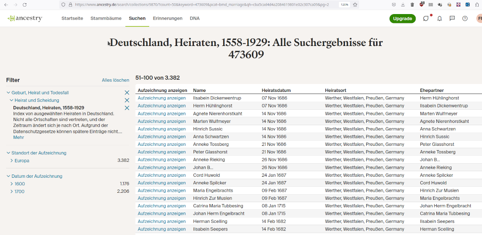
Task: Click the 1700 count 2.206
Action: click(123, 191)
